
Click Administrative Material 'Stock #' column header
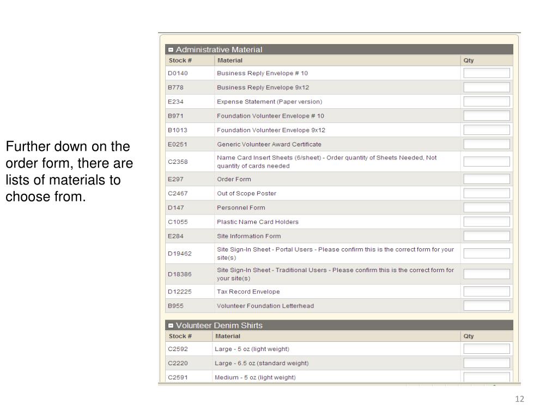[x=180, y=60]
